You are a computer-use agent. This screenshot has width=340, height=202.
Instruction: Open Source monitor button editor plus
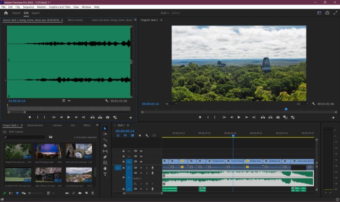pyautogui.click(x=131, y=118)
